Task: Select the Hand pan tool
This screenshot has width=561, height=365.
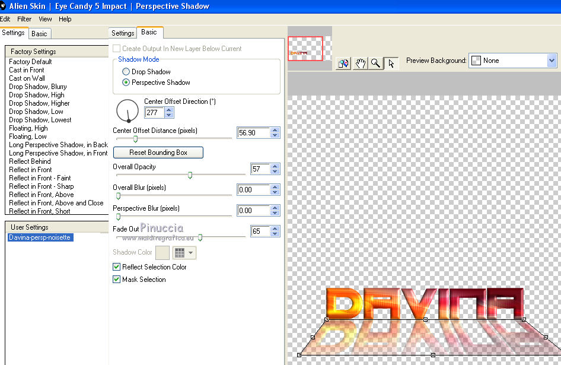Action: [x=360, y=64]
